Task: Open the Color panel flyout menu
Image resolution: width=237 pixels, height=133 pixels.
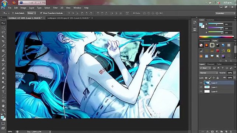Action: tap(235, 20)
